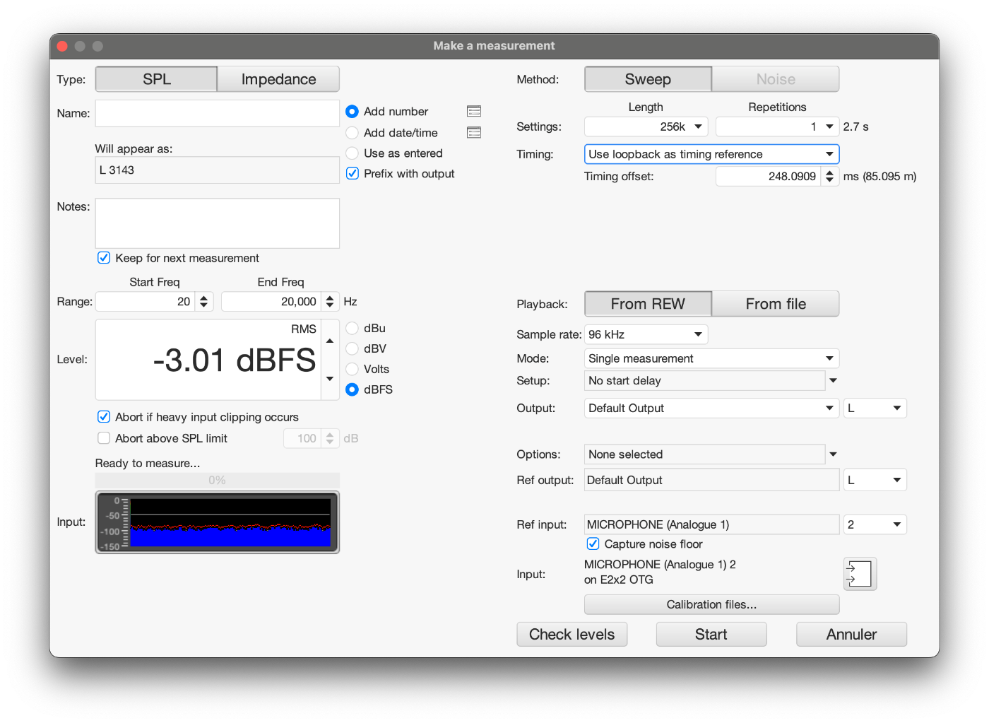Open the Mode dropdown showing Single measurement
The height and width of the screenshot is (723, 989).
point(711,358)
